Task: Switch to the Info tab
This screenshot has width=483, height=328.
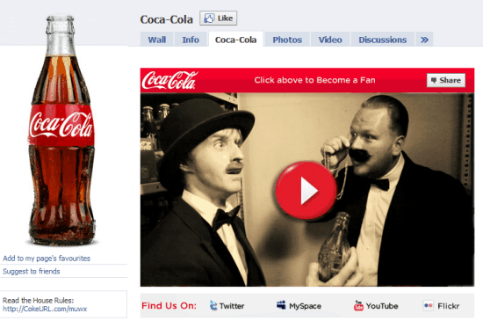Action: pyautogui.click(x=191, y=40)
